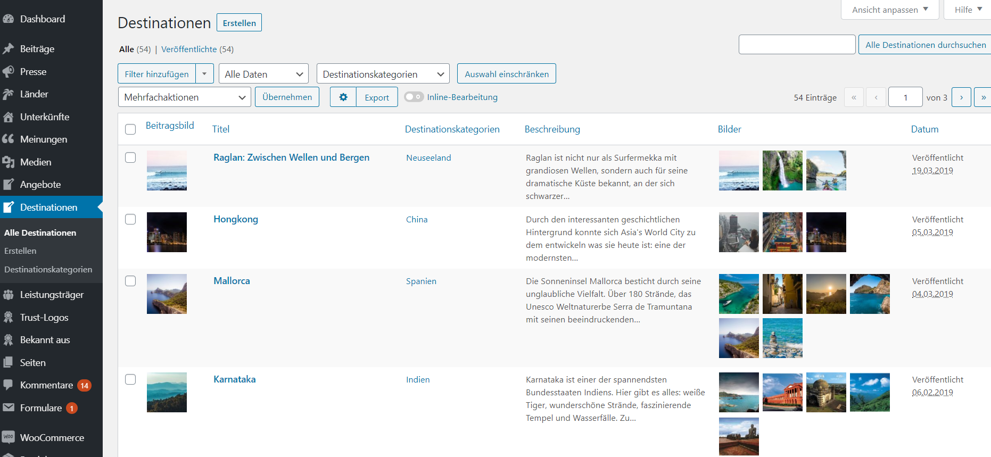Click Alle Destinationen durchsuchen button
Viewport: 991px width, 457px height.
[926, 45]
